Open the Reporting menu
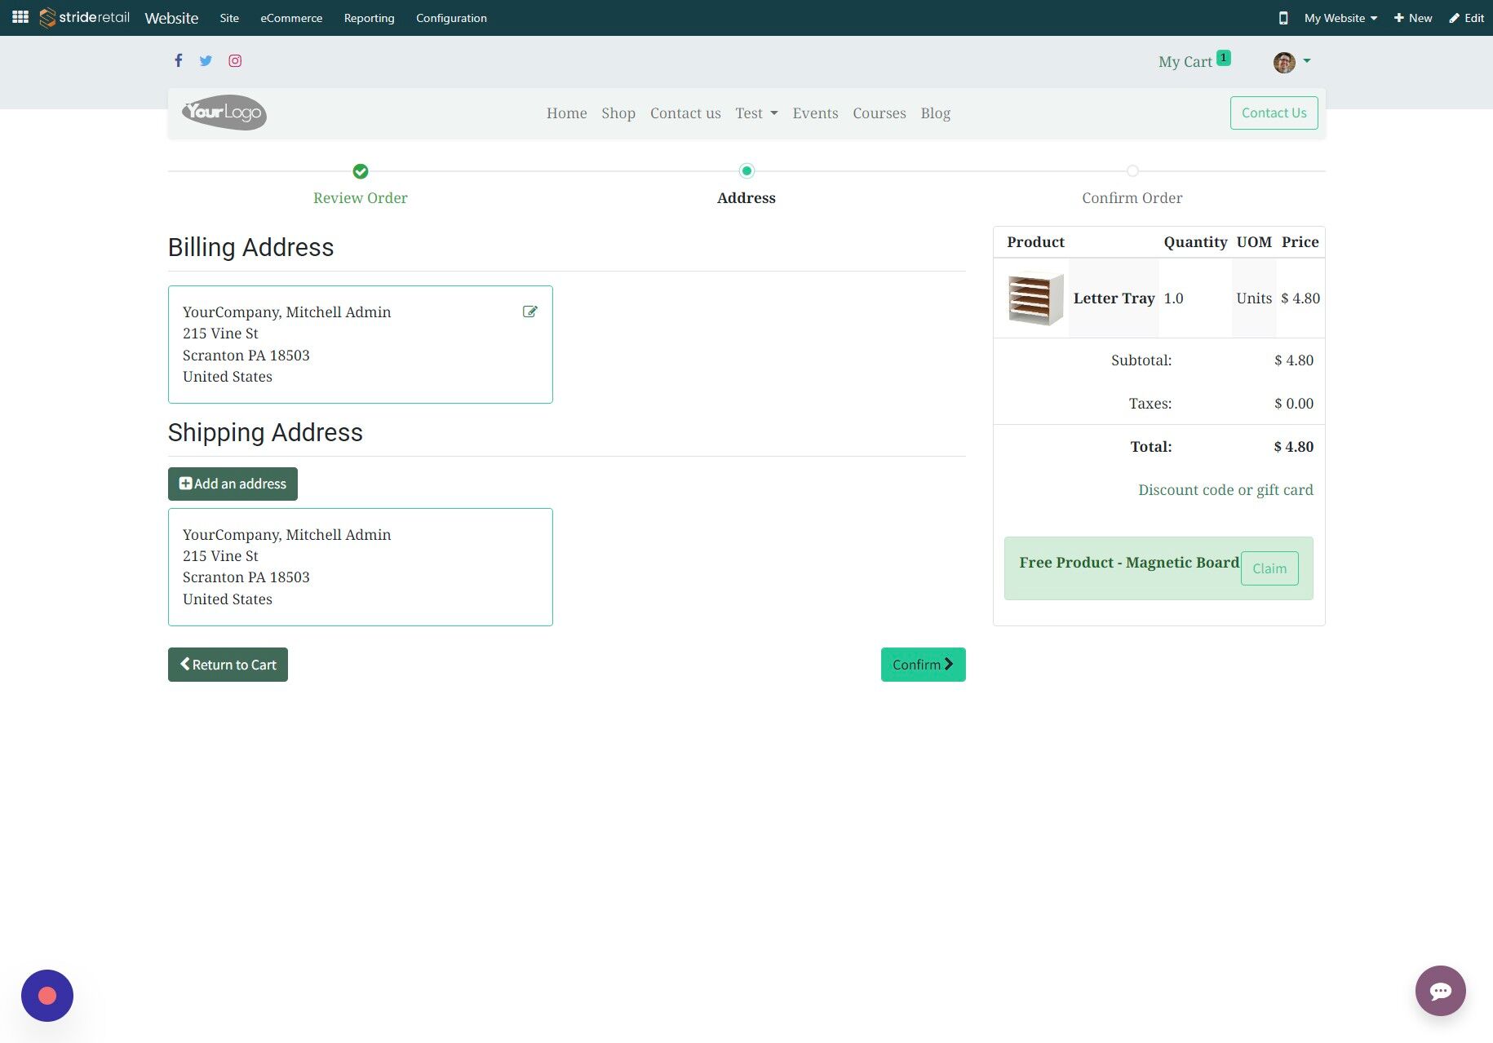Image resolution: width=1493 pixels, height=1043 pixels. coord(369,17)
